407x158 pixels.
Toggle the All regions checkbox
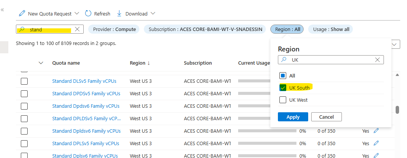point(283,76)
